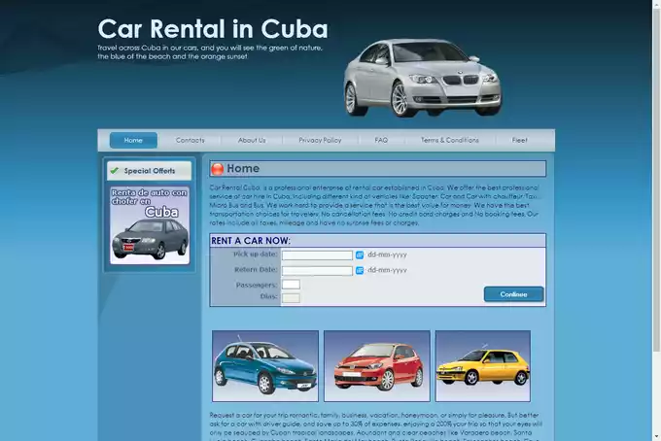The height and width of the screenshot is (441, 661).
Task: Open the Renta de auto con chofer banner
Action: pos(150,225)
